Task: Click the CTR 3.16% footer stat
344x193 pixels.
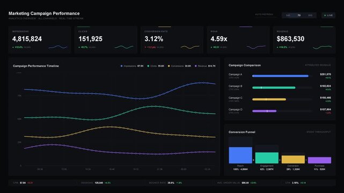Action: click(x=296, y=183)
